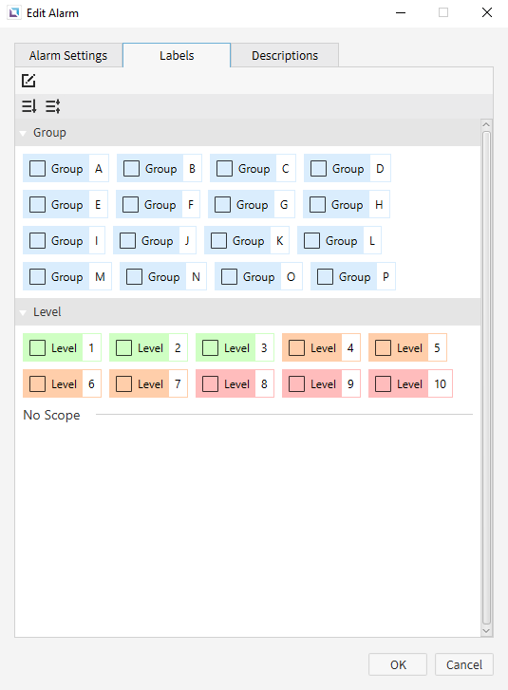The height and width of the screenshot is (690, 508).
Task: Collapse the Level section triangle
Action: tap(23, 312)
